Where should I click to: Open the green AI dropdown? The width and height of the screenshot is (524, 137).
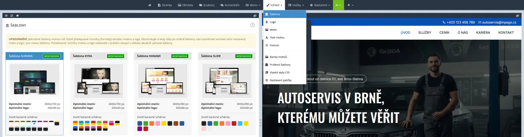(x=339, y=5)
